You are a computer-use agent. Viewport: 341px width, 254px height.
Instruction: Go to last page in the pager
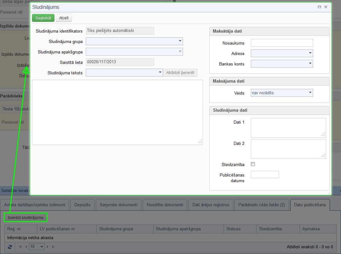point(53,247)
